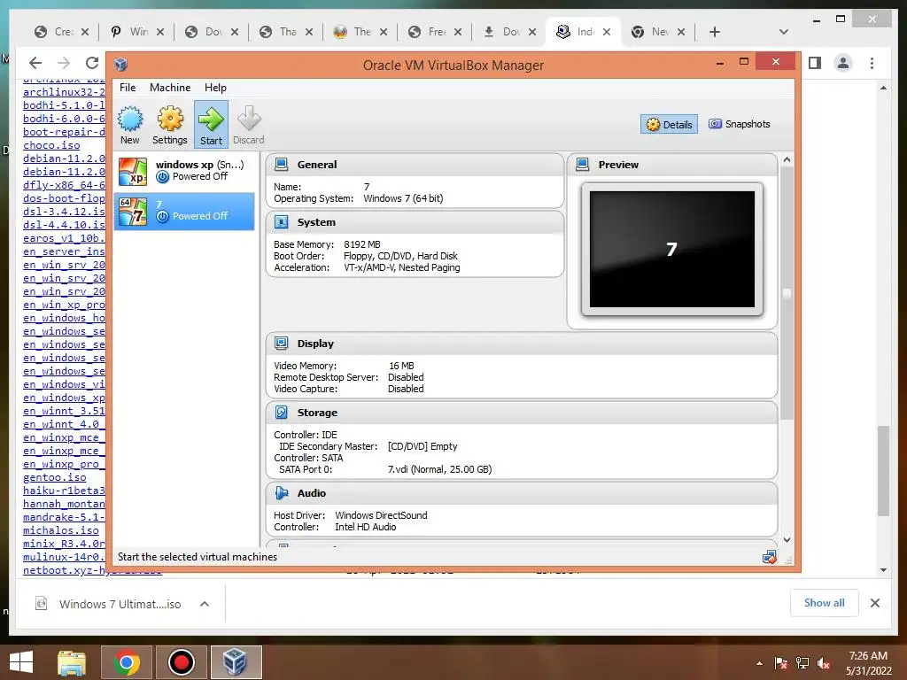Click the VirtualBox title bar cube icon
The width and height of the screenshot is (907, 680).
(x=120, y=64)
